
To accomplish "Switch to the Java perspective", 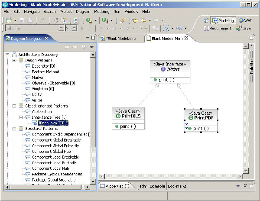I will (x=244, y=28).
